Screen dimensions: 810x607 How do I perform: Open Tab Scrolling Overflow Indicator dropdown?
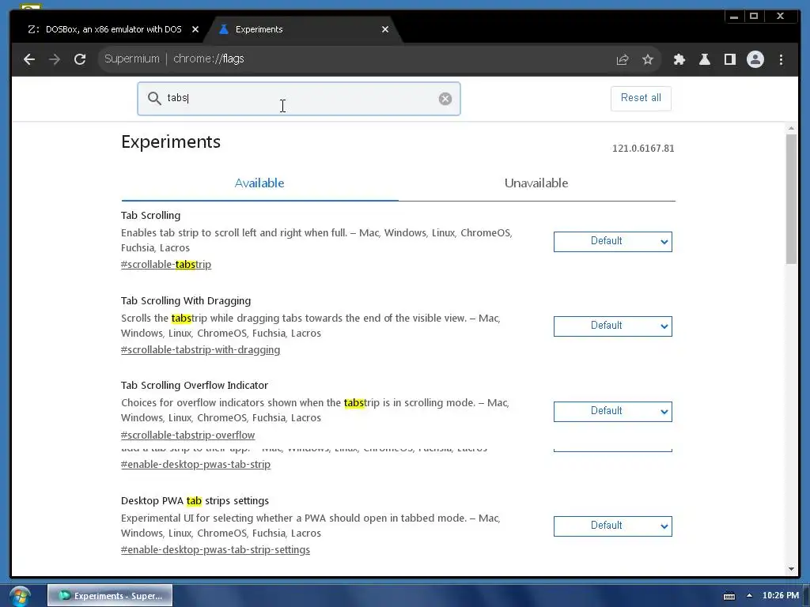click(613, 411)
